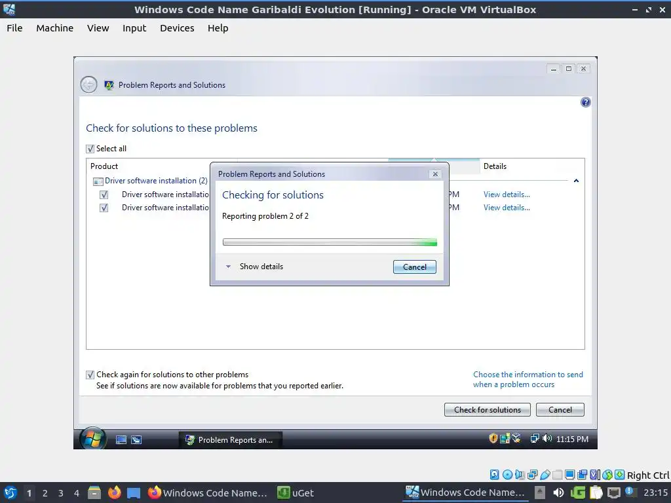Click VirtualBox display indicator icon
671x503 pixels.
click(x=569, y=474)
